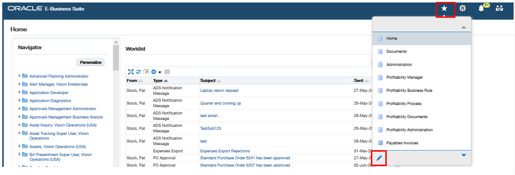The image size is (515, 175).
Task: Open Expenses Export Rejections link
Action: pos(225,151)
